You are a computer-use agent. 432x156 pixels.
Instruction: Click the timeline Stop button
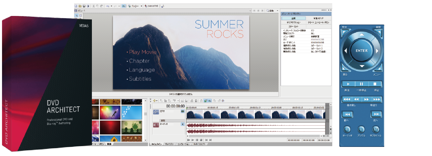tap(201, 140)
